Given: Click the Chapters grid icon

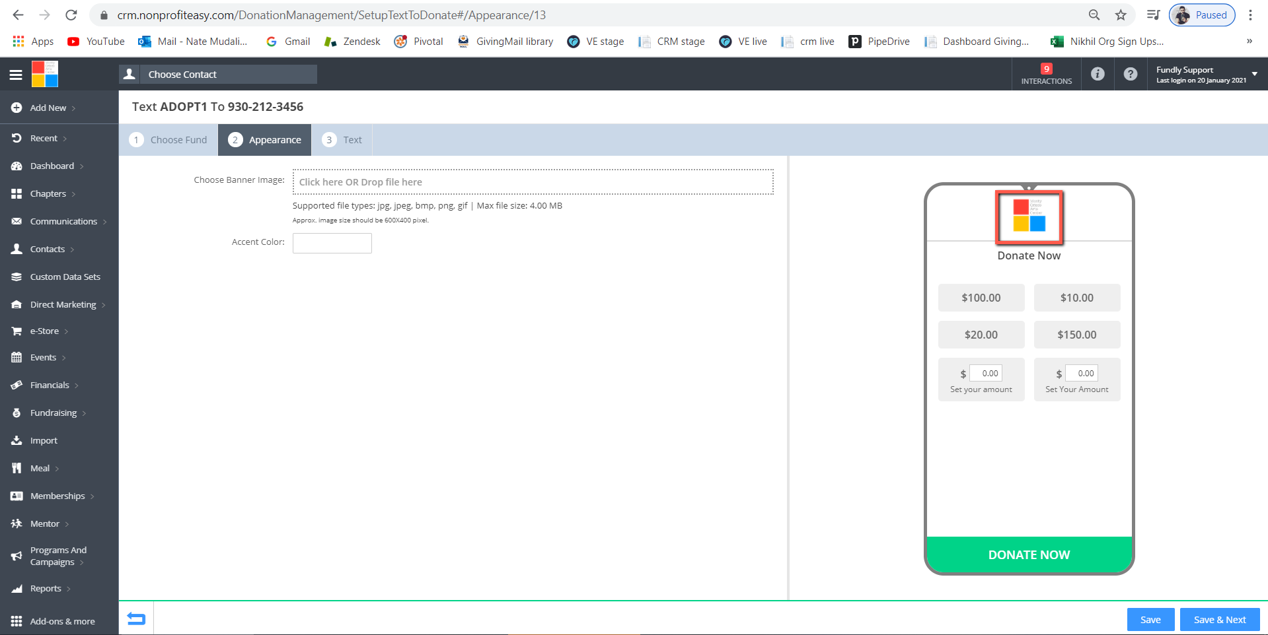Looking at the screenshot, I should pos(17,193).
